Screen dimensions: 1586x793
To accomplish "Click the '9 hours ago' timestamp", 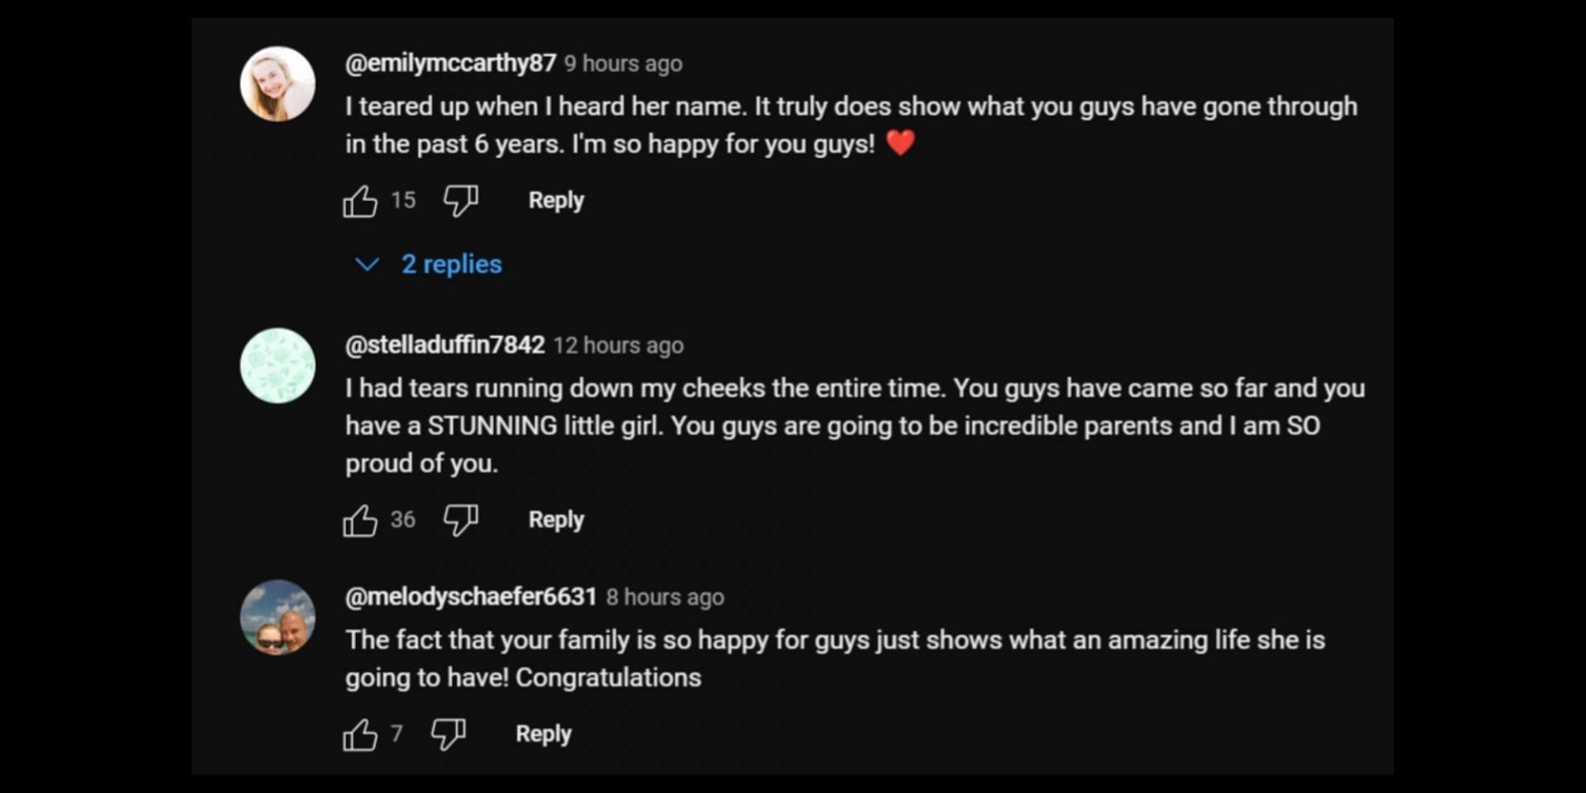I will click(x=624, y=64).
